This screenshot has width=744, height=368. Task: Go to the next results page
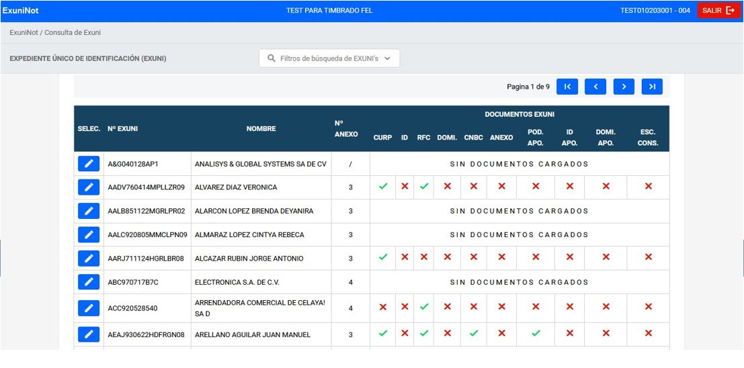click(624, 87)
